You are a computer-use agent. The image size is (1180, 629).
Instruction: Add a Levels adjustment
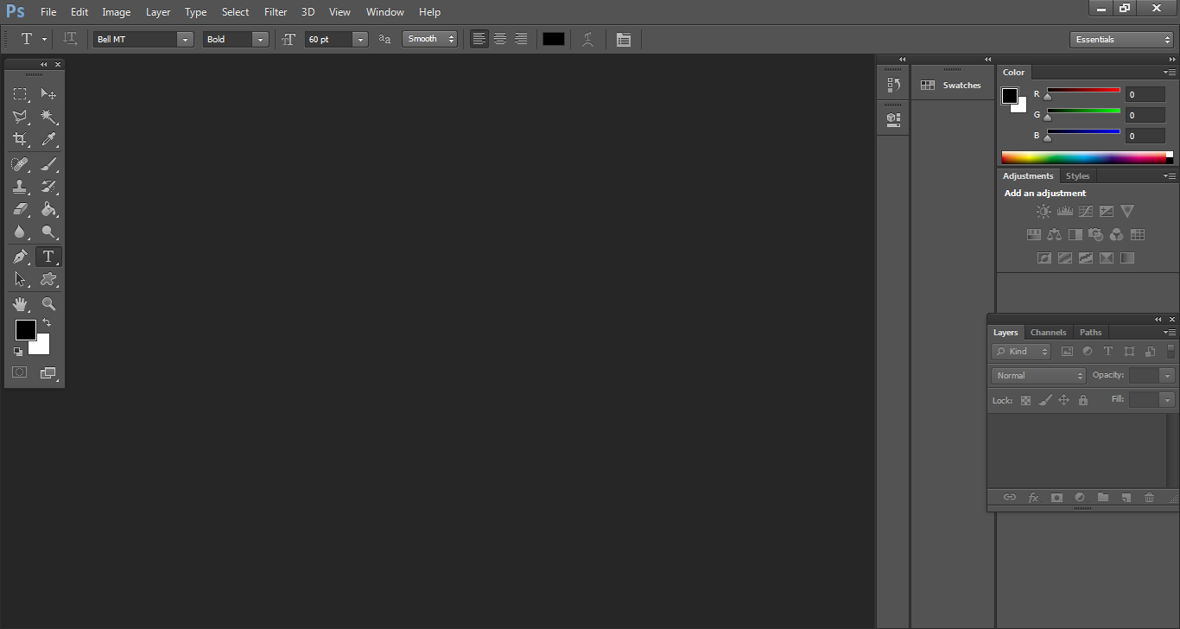click(x=1064, y=211)
